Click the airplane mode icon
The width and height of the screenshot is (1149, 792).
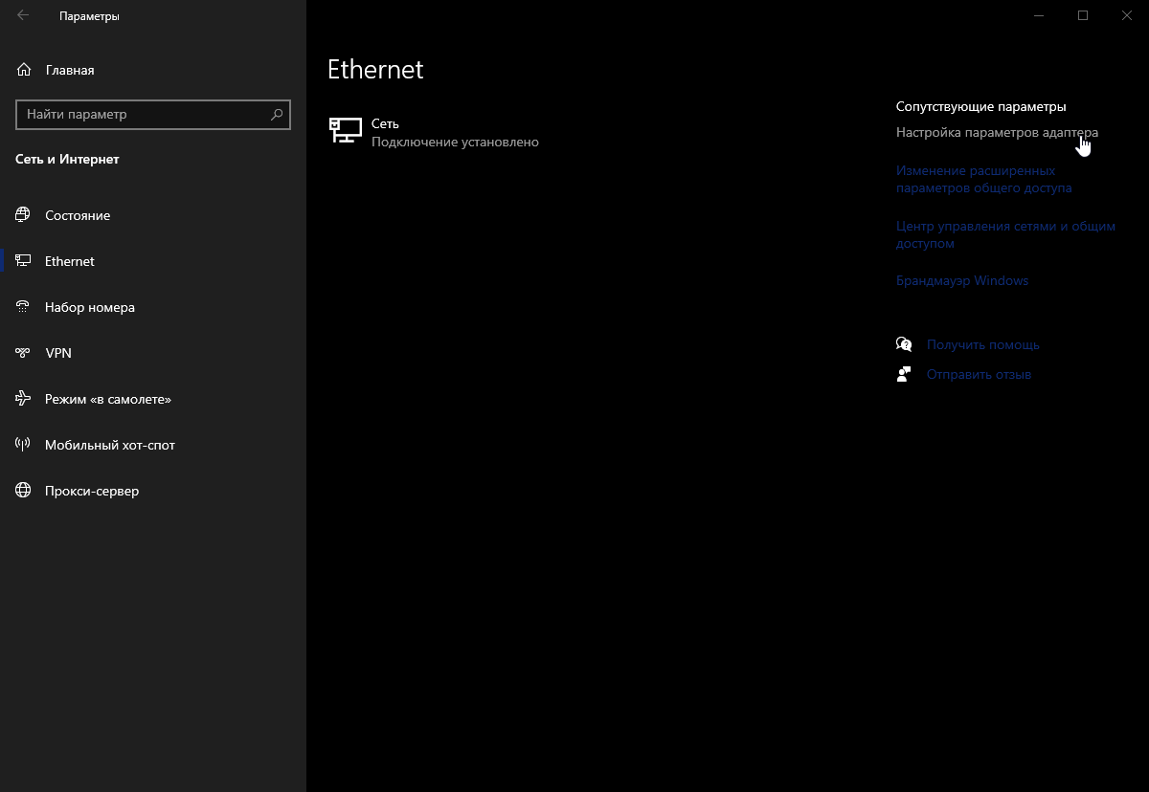click(x=24, y=399)
